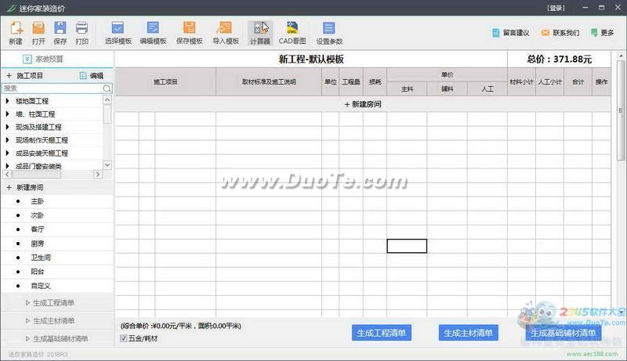Launch the 计算器 calculator tool
Viewport: 627px width, 361px height.
click(x=259, y=31)
